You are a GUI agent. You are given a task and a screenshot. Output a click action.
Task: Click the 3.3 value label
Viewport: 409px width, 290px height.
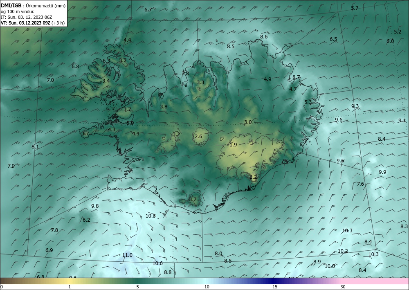coord(200,83)
